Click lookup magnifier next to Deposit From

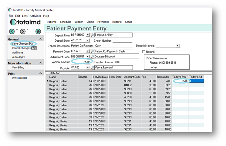click(92, 35)
